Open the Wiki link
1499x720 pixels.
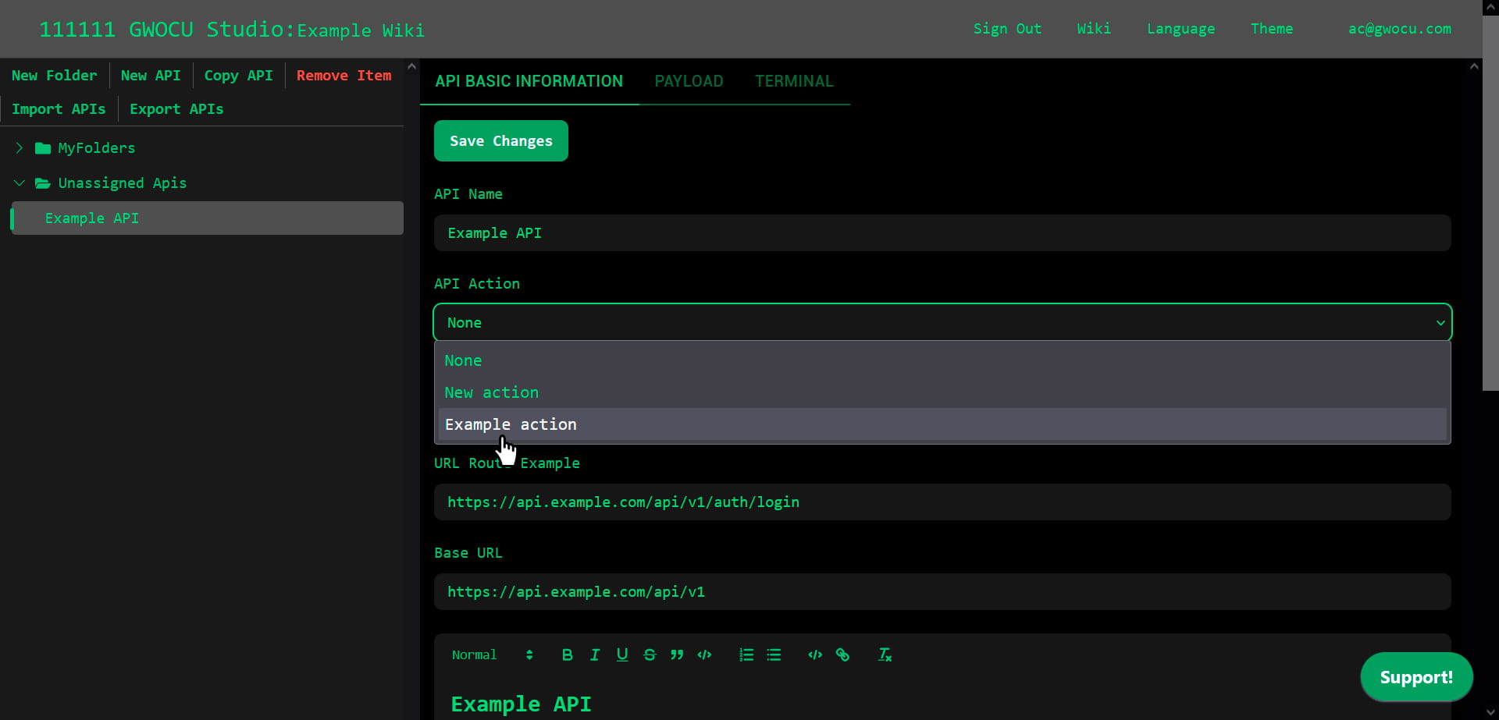[1094, 29]
